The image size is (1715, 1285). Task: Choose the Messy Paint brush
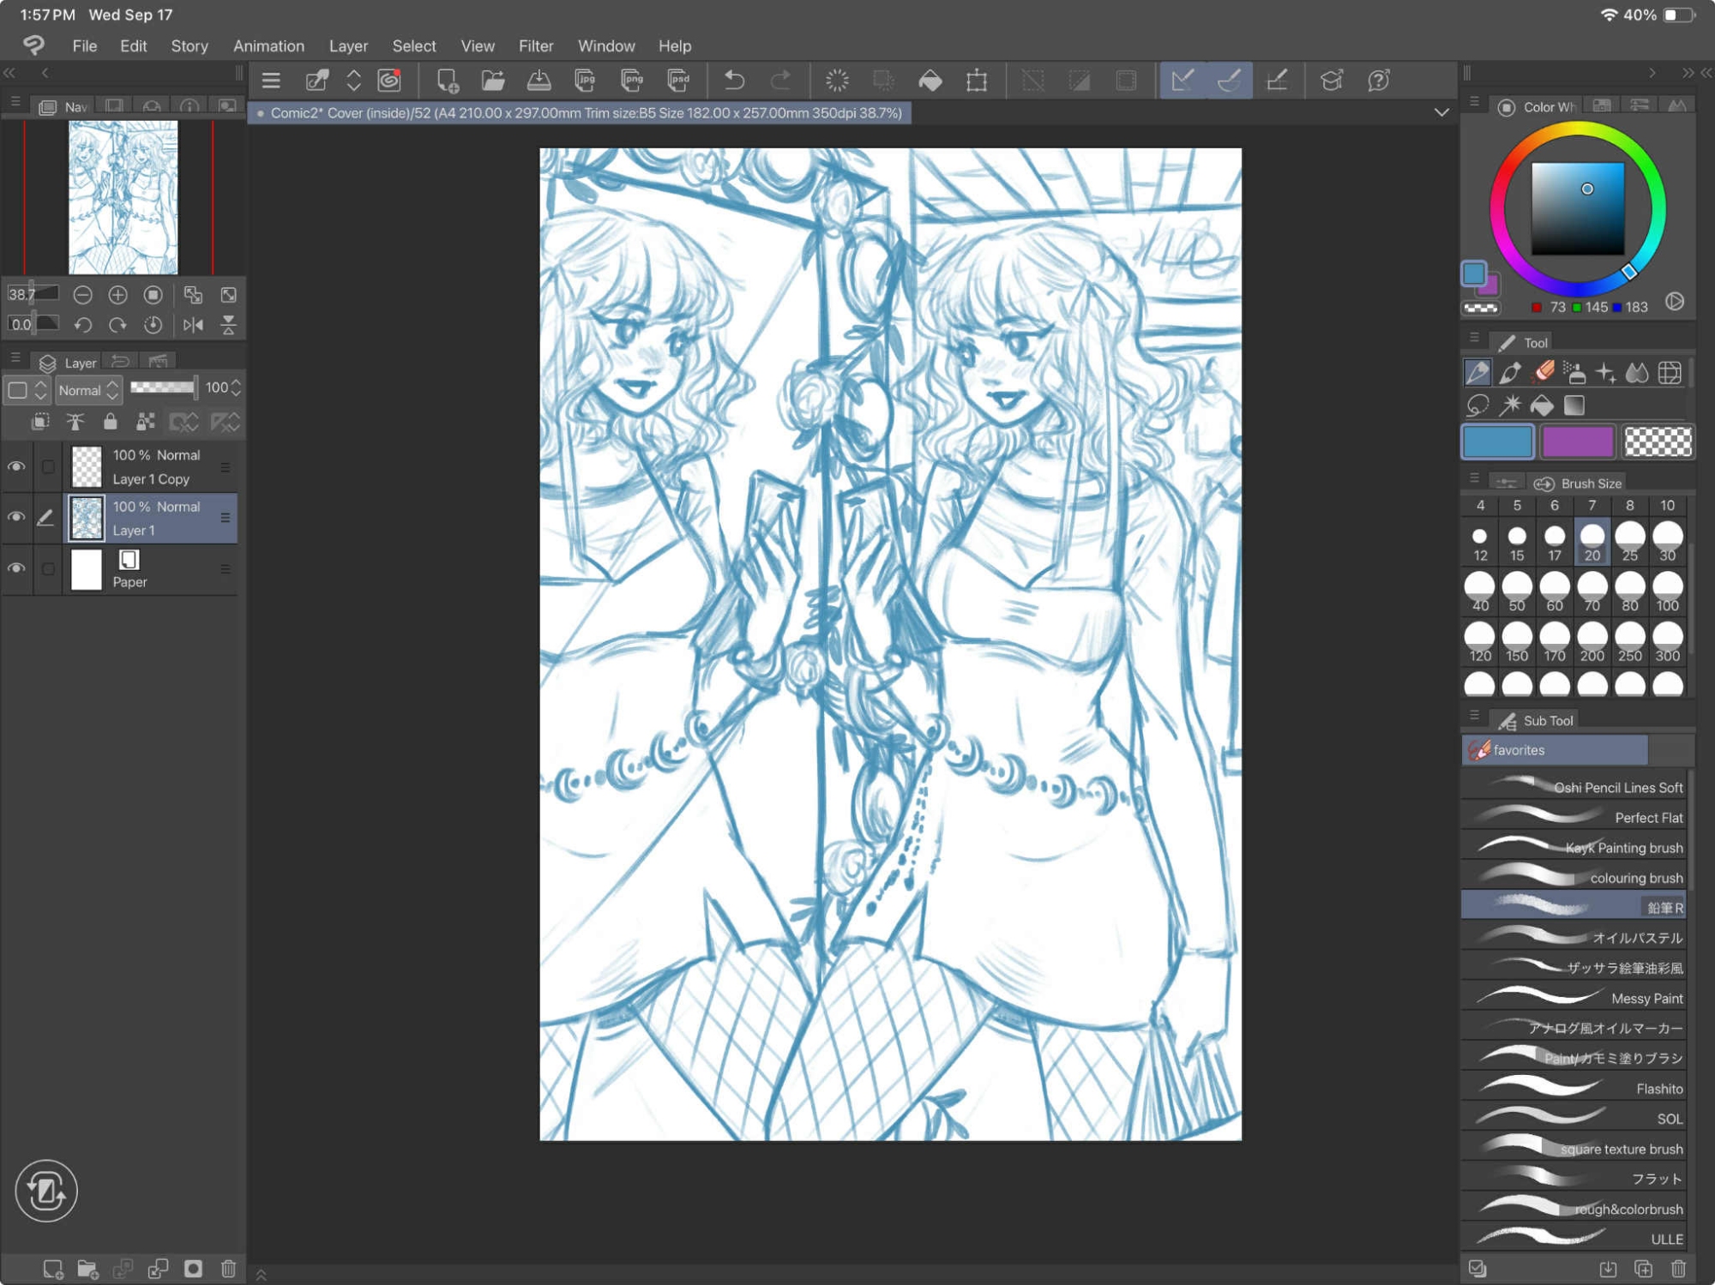[1574, 998]
